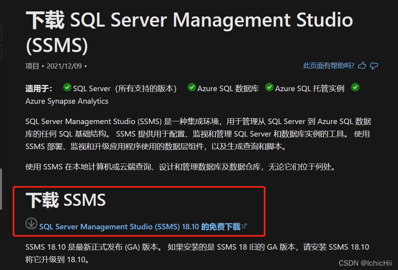Click the 下载 SSMS section heading
398x270 pixels.
point(65,200)
